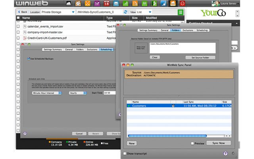This screenshot has height=159, width=254.
Task: Open the blue mail envelope icon
Action: coord(116,3)
